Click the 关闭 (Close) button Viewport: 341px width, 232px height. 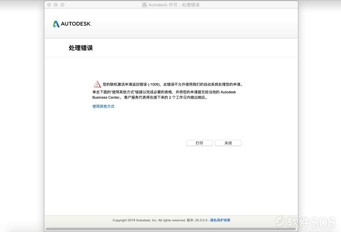[228, 143]
